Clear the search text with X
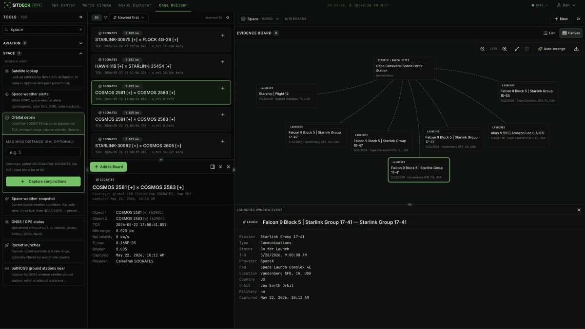This screenshot has height=329, width=585. tap(81, 30)
